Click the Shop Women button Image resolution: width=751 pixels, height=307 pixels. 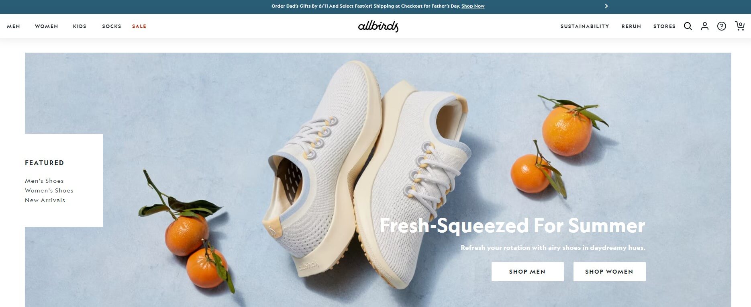click(610, 272)
